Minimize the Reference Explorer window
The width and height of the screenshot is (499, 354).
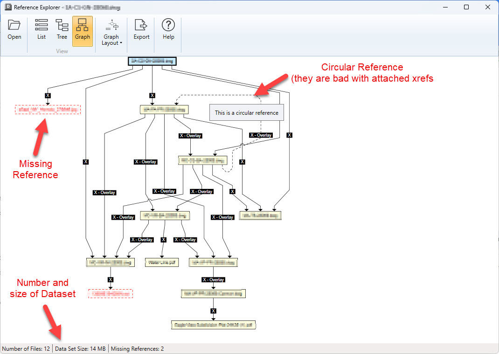pos(445,7)
